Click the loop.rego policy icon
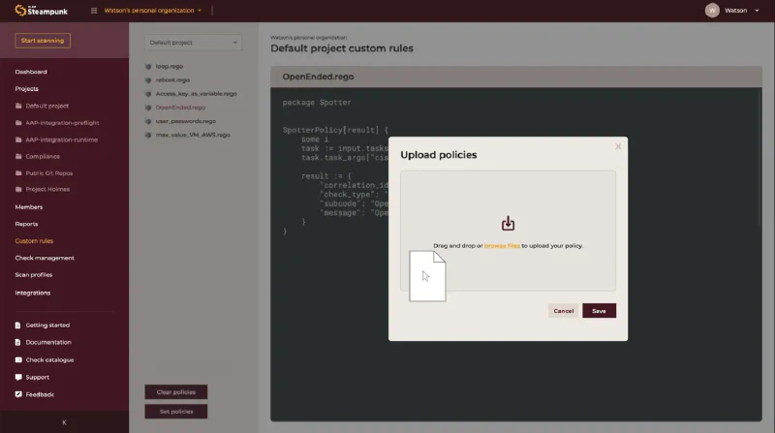Viewport: 775px width, 433px height. tap(148, 66)
